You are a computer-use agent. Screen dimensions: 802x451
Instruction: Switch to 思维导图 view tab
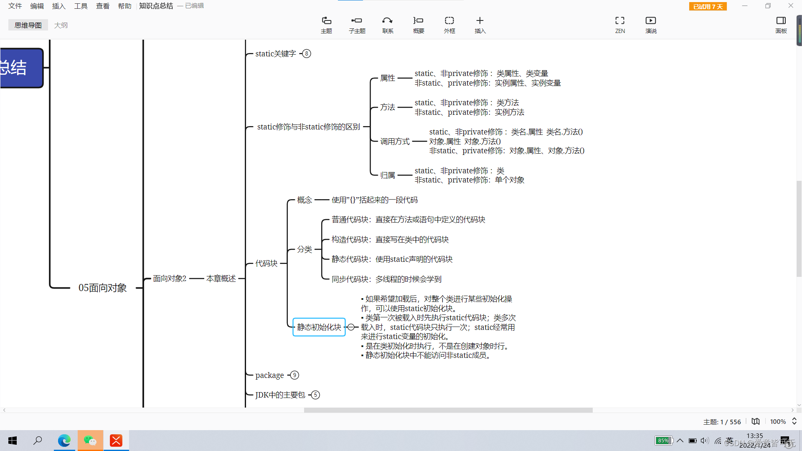(x=28, y=25)
